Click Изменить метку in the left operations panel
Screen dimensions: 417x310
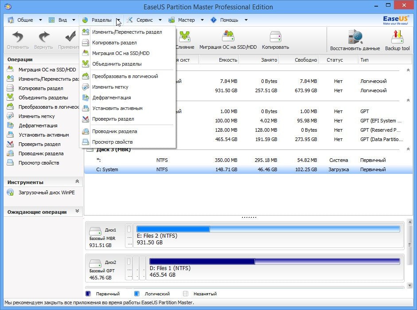point(36,116)
